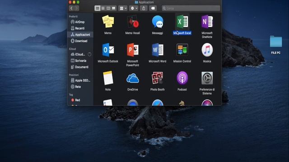Open the Note app icon
Screen dimensions: 289x162
click(108, 78)
